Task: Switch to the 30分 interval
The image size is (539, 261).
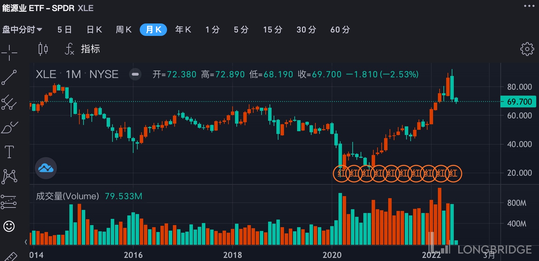Action: point(306,30)
